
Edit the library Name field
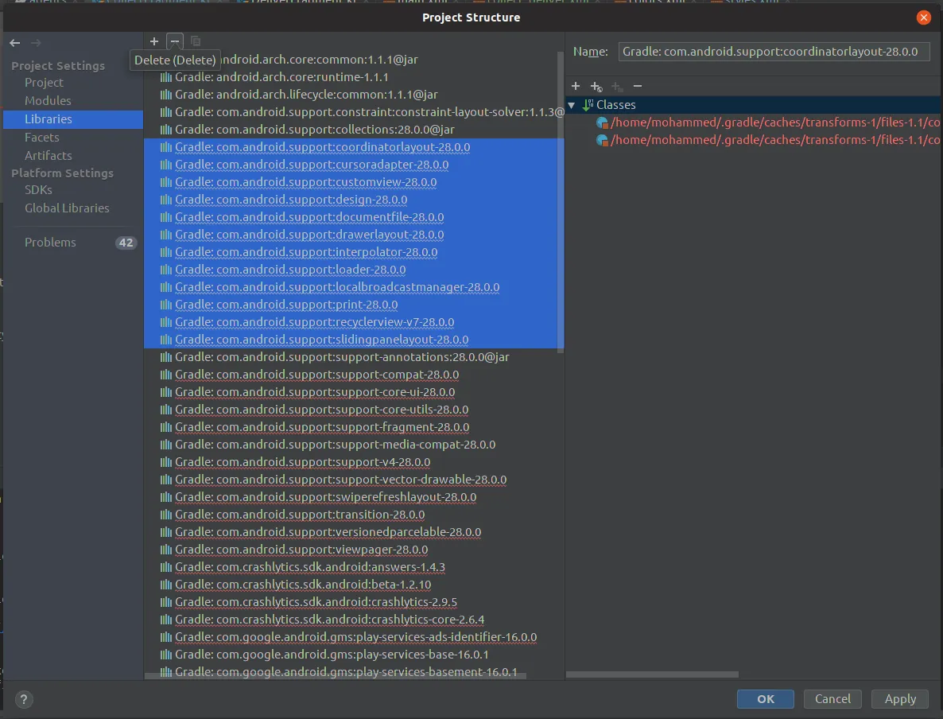pyautogui.click(x=774, y=52)
